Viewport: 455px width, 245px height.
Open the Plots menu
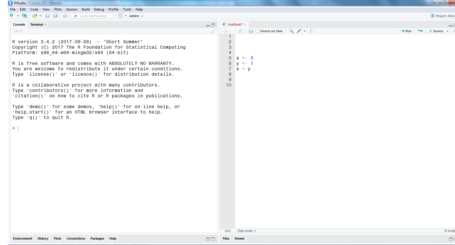point(58,9)
